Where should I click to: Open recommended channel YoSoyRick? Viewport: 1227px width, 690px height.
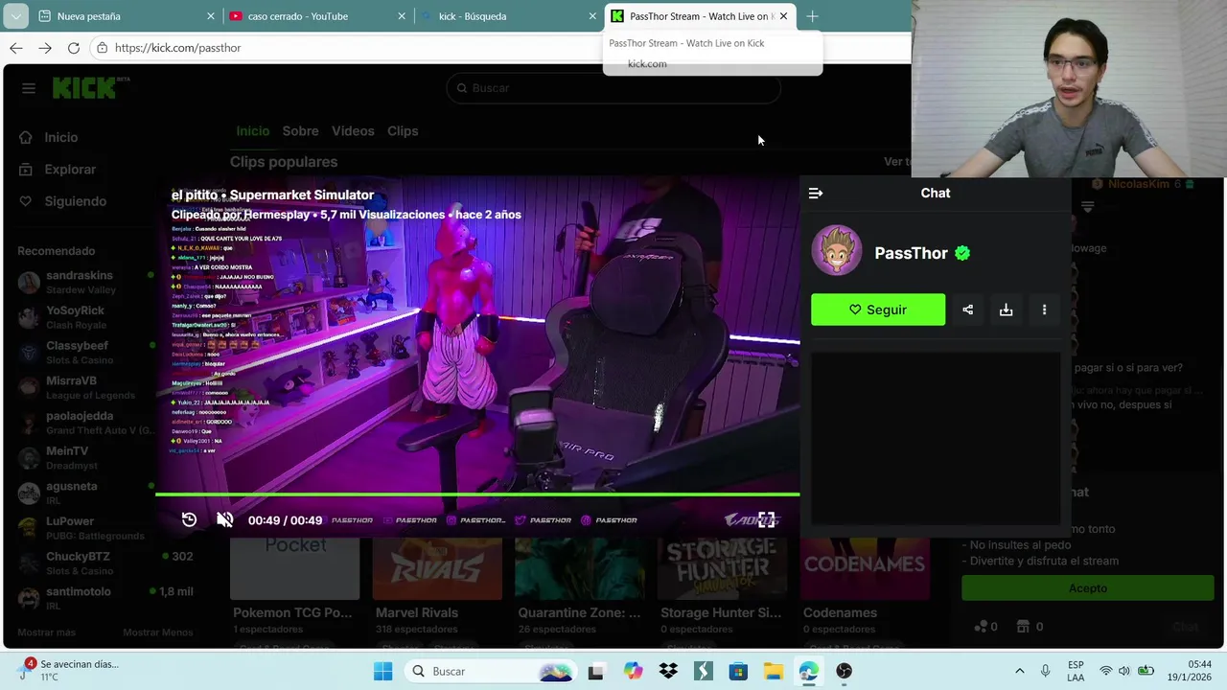tap(86, 317)
